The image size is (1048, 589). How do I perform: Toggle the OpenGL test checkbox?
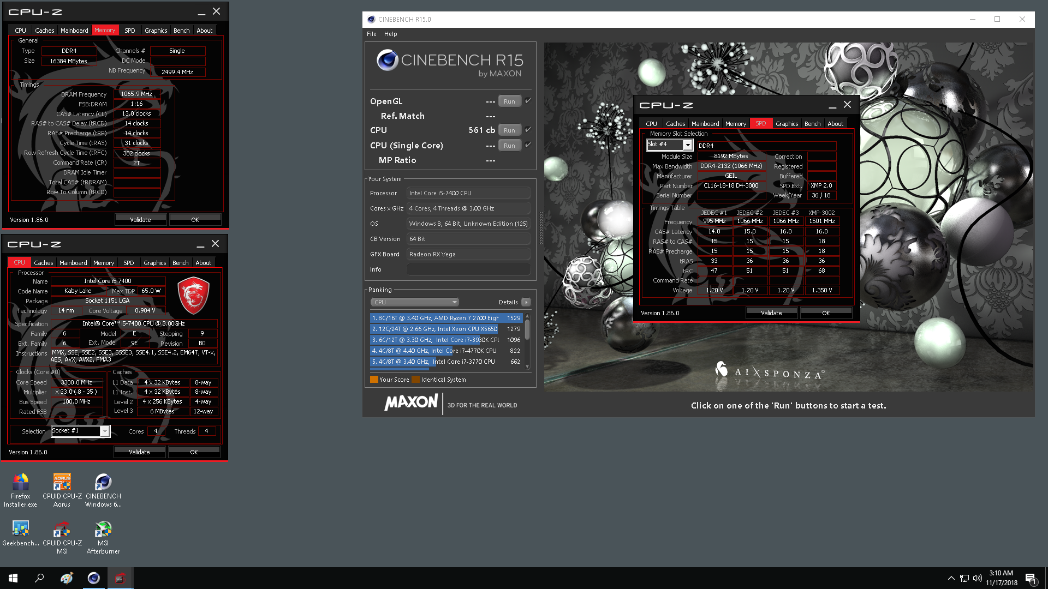528,101
